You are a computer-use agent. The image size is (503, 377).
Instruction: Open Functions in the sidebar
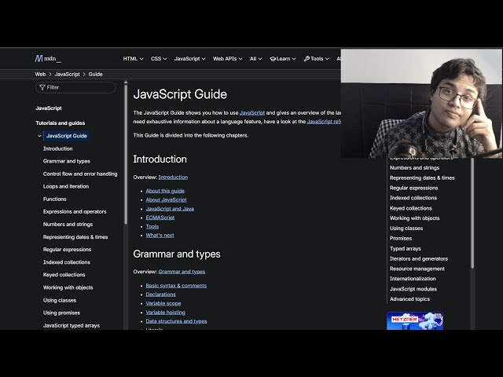(x=54, y=199)
